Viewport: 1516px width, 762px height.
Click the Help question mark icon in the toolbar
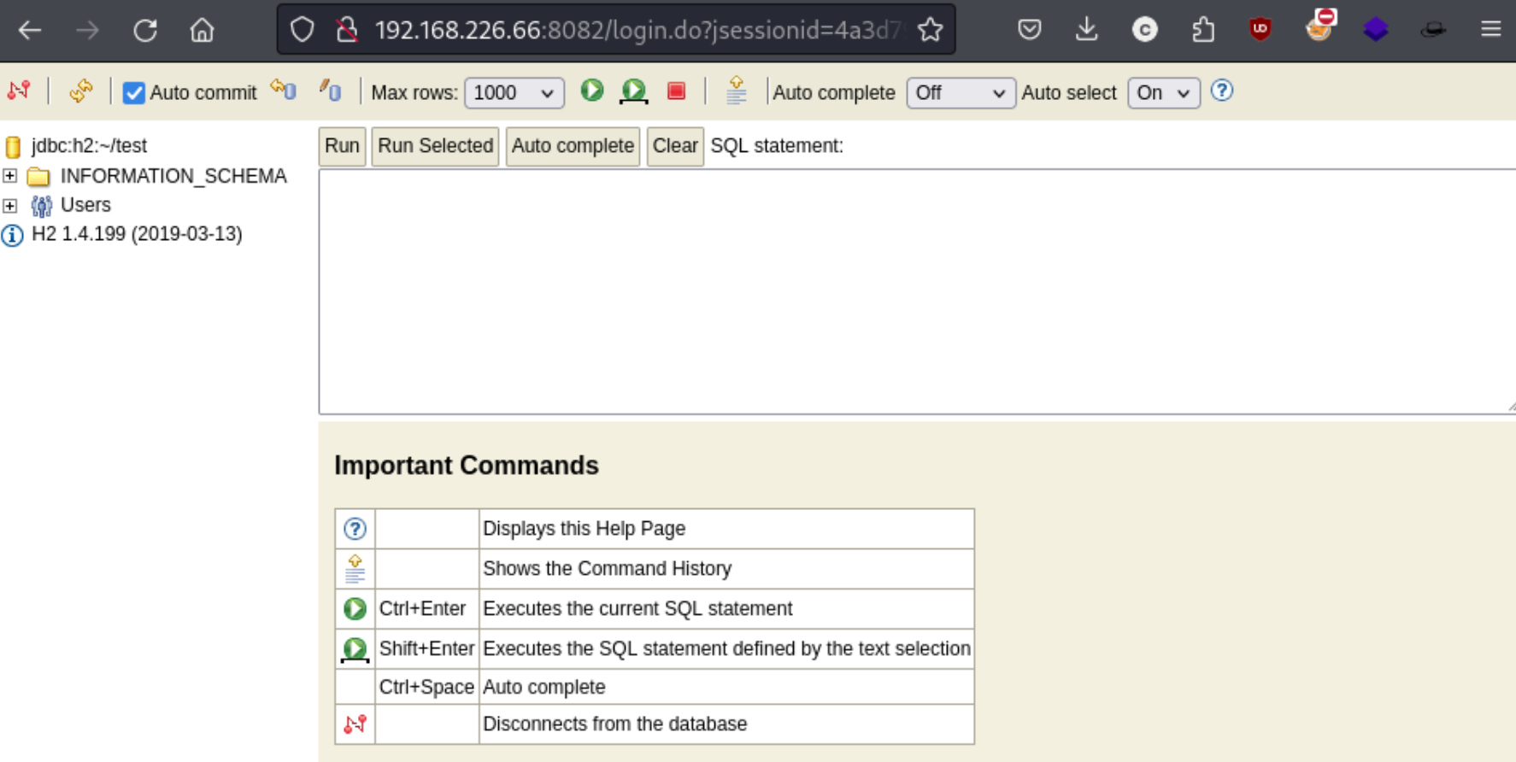tap(1222, 91)
